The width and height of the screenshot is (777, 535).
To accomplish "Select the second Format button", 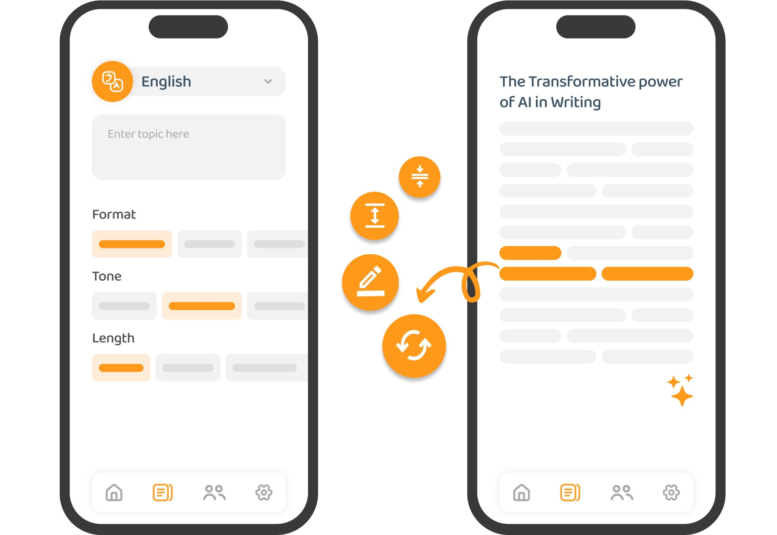I will coord(210,246).
